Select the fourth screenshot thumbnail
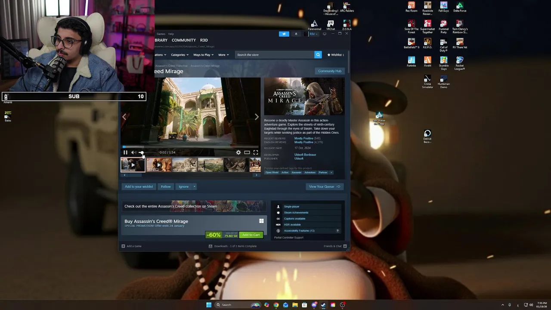 coord(210,165)
